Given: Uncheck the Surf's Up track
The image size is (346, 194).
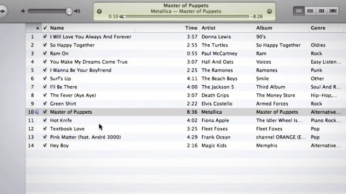Looking at the screenshot, I should click(x=45, y=78).
